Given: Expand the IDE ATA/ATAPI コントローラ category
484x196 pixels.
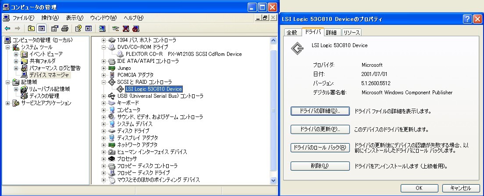Looking at the screenshot, I should 104,61.
